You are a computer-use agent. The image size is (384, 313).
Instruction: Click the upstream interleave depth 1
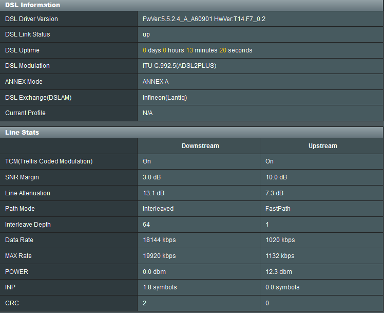tap(267, 225)
